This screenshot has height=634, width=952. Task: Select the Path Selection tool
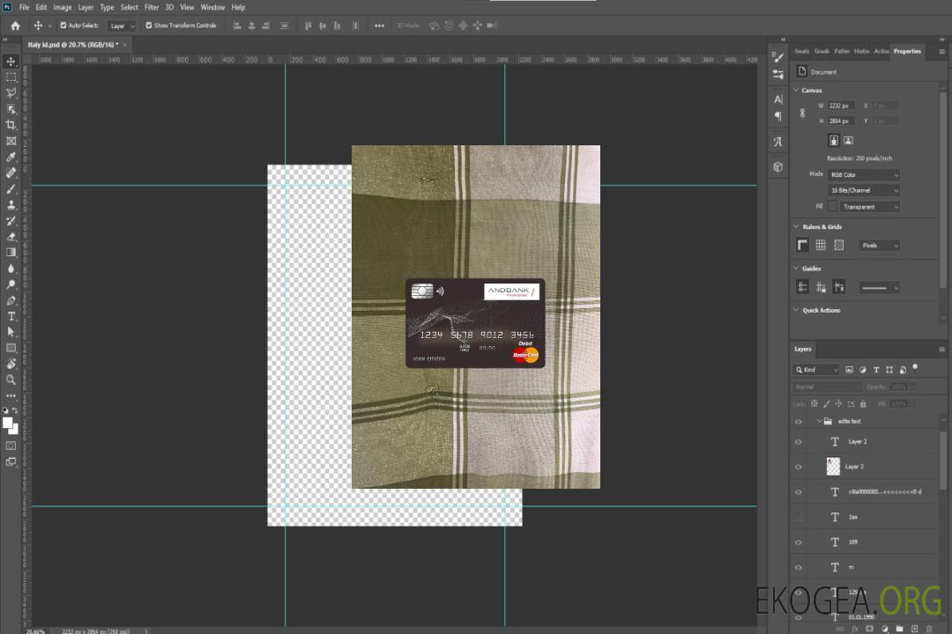11,332
